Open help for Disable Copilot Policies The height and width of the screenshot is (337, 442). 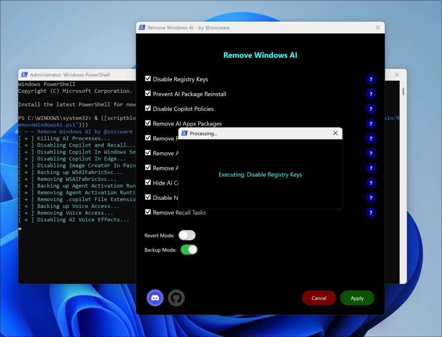click(x=371, y=109)
